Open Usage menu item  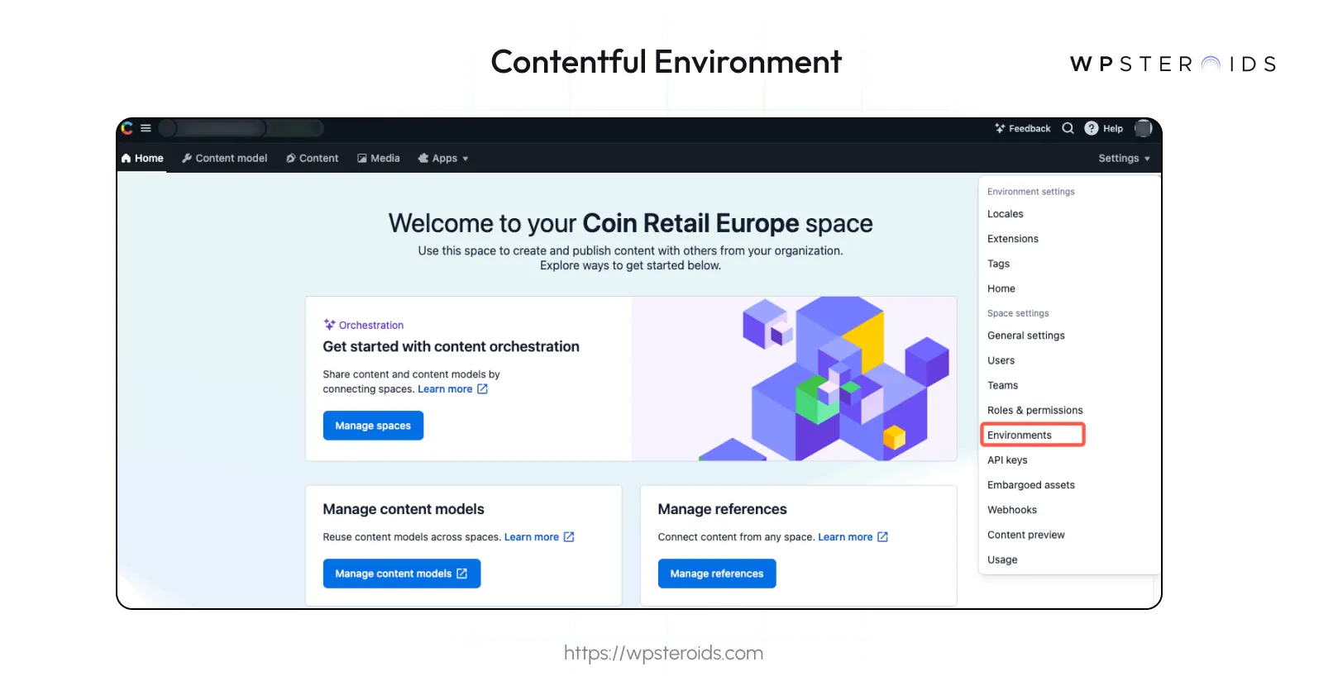coord(1002,559)
